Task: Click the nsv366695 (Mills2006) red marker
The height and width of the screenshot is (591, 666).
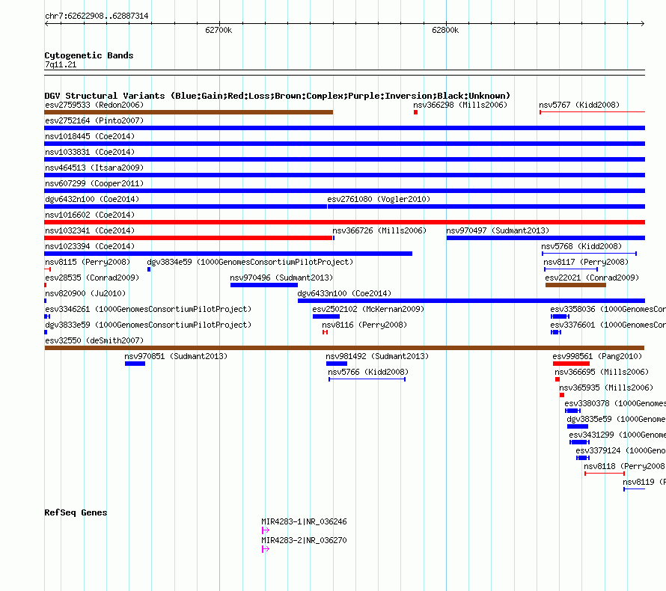Action: coord(557,379)
